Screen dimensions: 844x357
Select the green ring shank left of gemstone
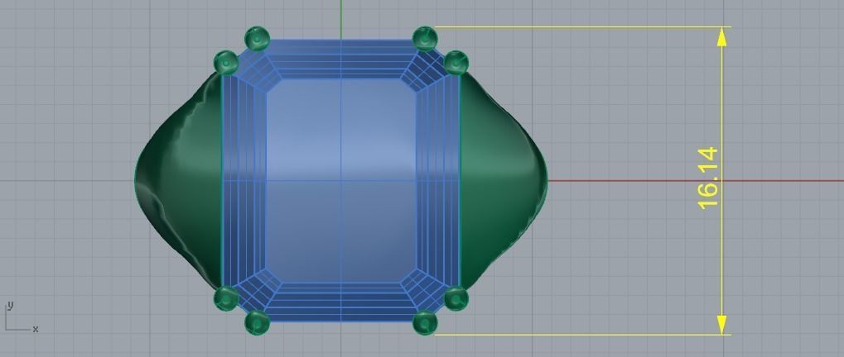coord(179,180)
